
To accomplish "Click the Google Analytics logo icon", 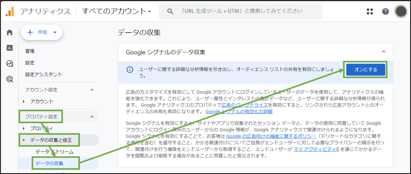I will (x=10, y=12).
